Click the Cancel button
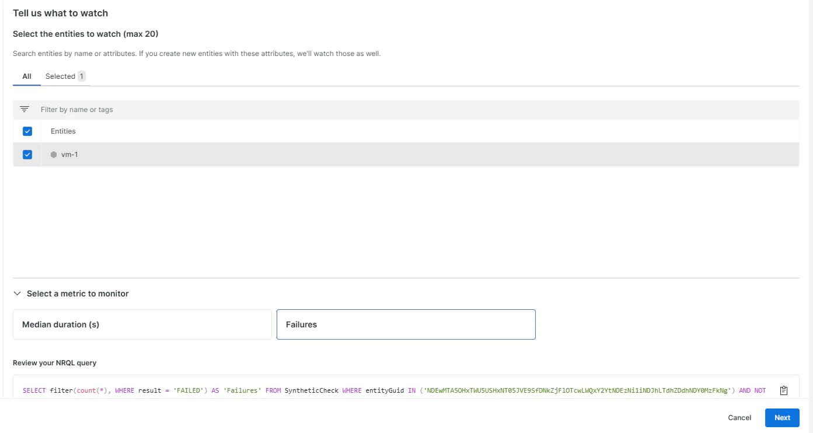This screenshot has width=813, height=433. click(739, 418)
